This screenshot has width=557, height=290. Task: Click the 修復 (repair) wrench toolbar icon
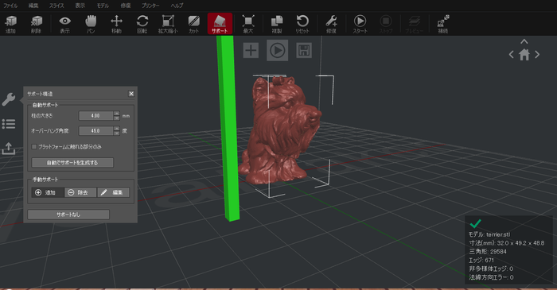pyautogui.click(x=331, y=24)
